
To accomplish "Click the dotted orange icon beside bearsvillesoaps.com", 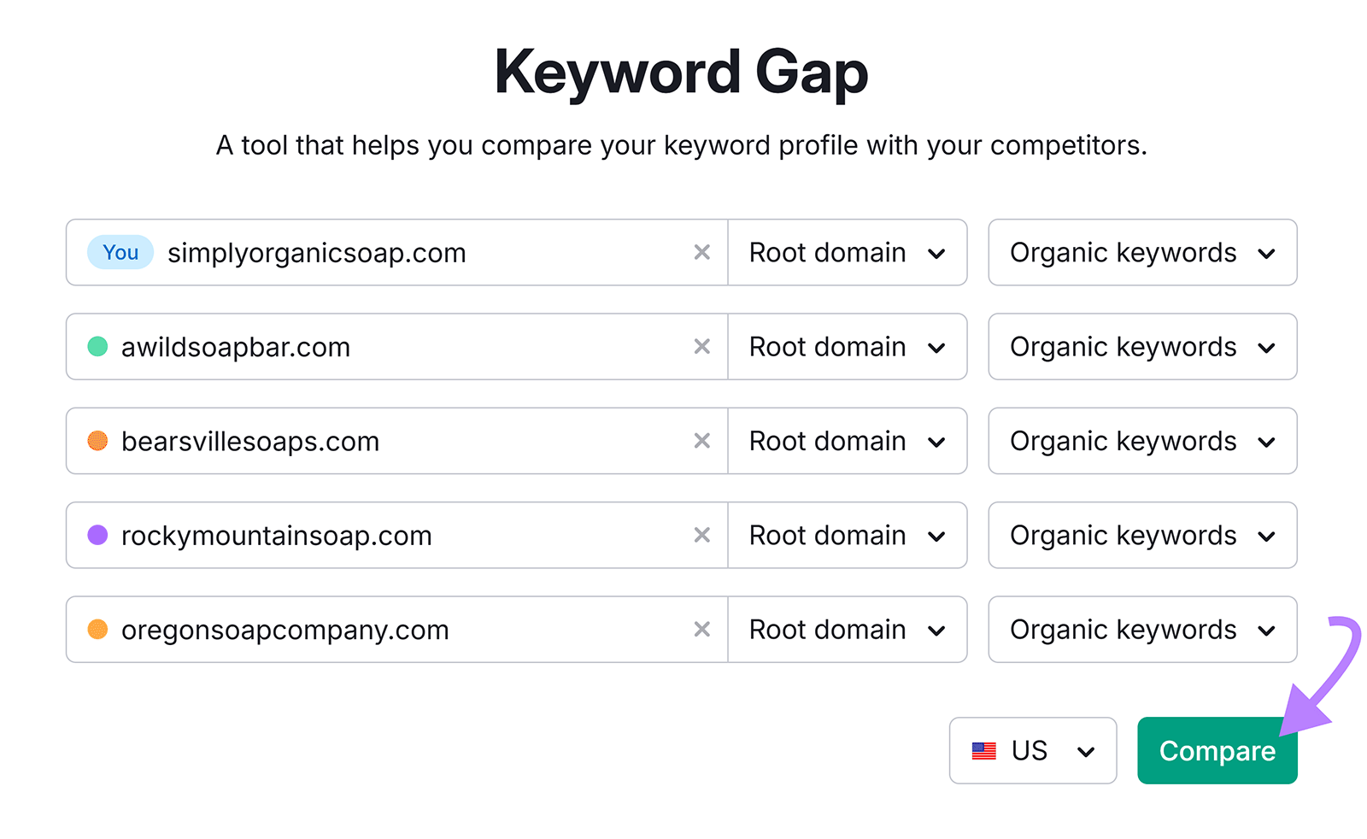I will 97,441.
